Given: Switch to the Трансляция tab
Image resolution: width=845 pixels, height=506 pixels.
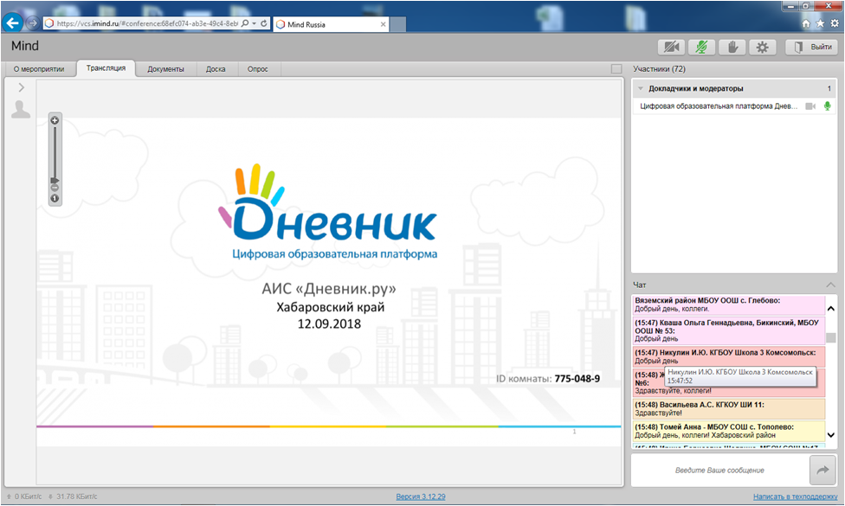Looking at the screenshot, I should pyautogui.click(x=106, y=68).
